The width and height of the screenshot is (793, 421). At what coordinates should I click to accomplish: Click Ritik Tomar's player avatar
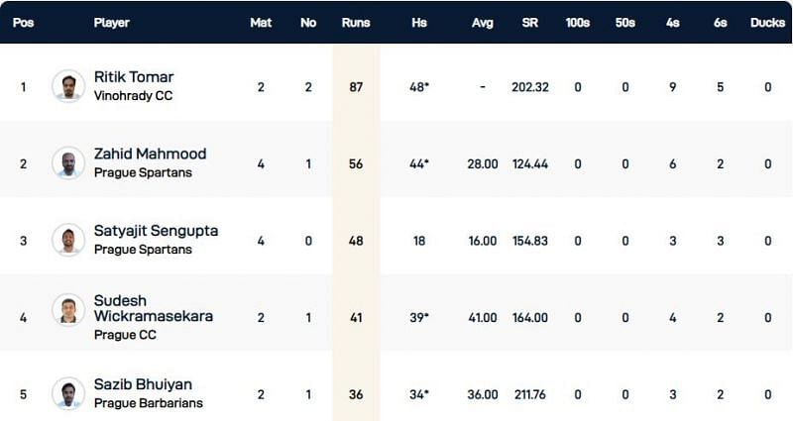[68, 86]
